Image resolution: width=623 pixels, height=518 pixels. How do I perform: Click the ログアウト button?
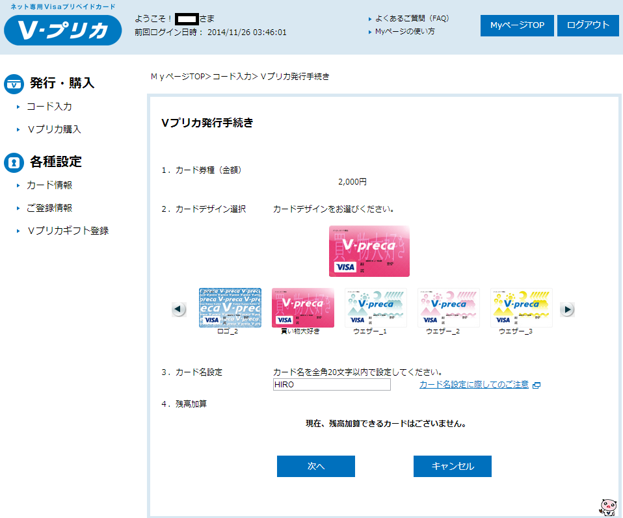[x=588, y=25]
